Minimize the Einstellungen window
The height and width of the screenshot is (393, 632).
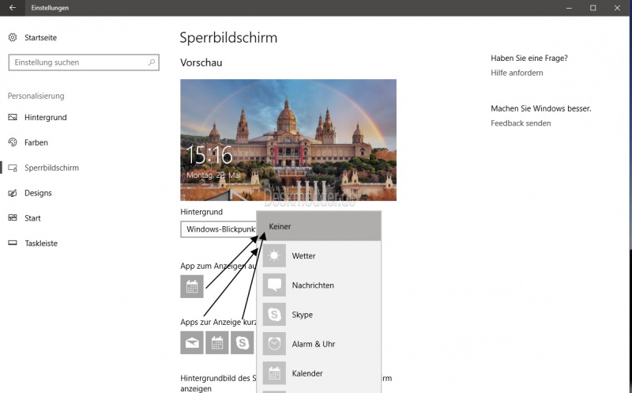(x=569, y=8)
